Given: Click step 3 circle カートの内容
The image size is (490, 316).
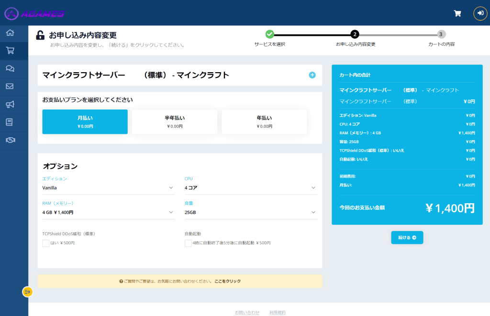Looking at the screenshot, I should (441, 34).
